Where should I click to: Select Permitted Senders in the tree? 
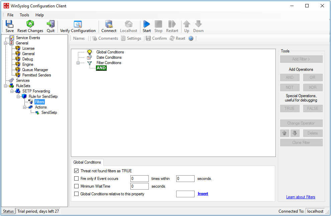pyautogui.click(x=36, y=75)
